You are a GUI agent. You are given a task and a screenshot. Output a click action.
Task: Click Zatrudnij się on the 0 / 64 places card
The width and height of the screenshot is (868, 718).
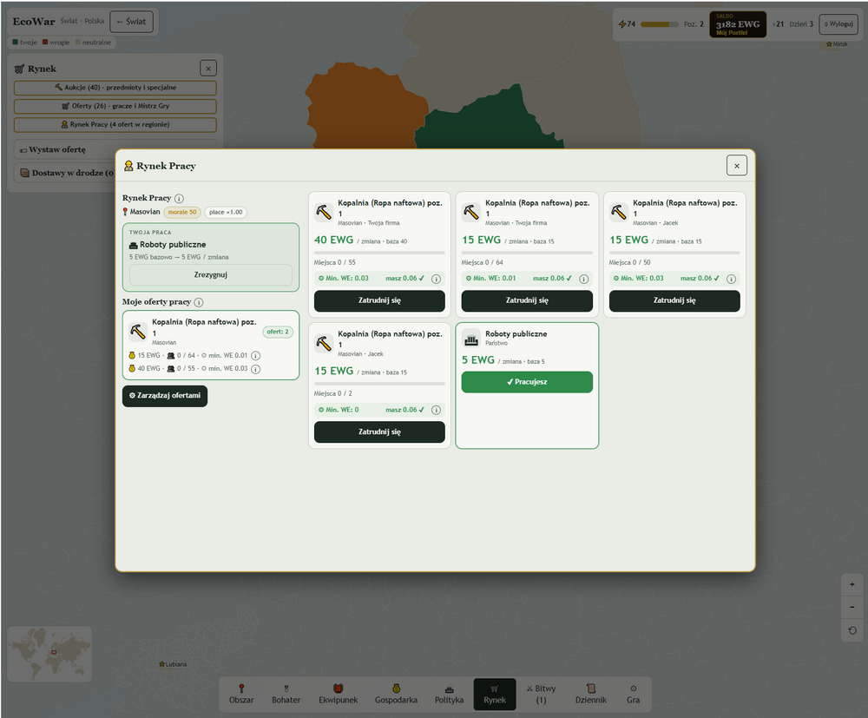[527, 300]
